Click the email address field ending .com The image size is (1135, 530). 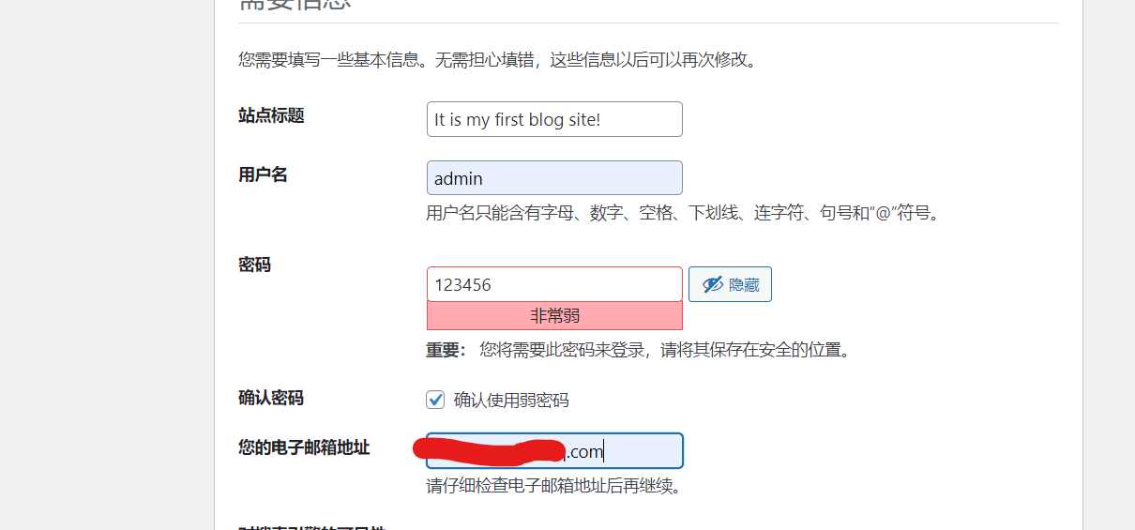tap(554, 450)
